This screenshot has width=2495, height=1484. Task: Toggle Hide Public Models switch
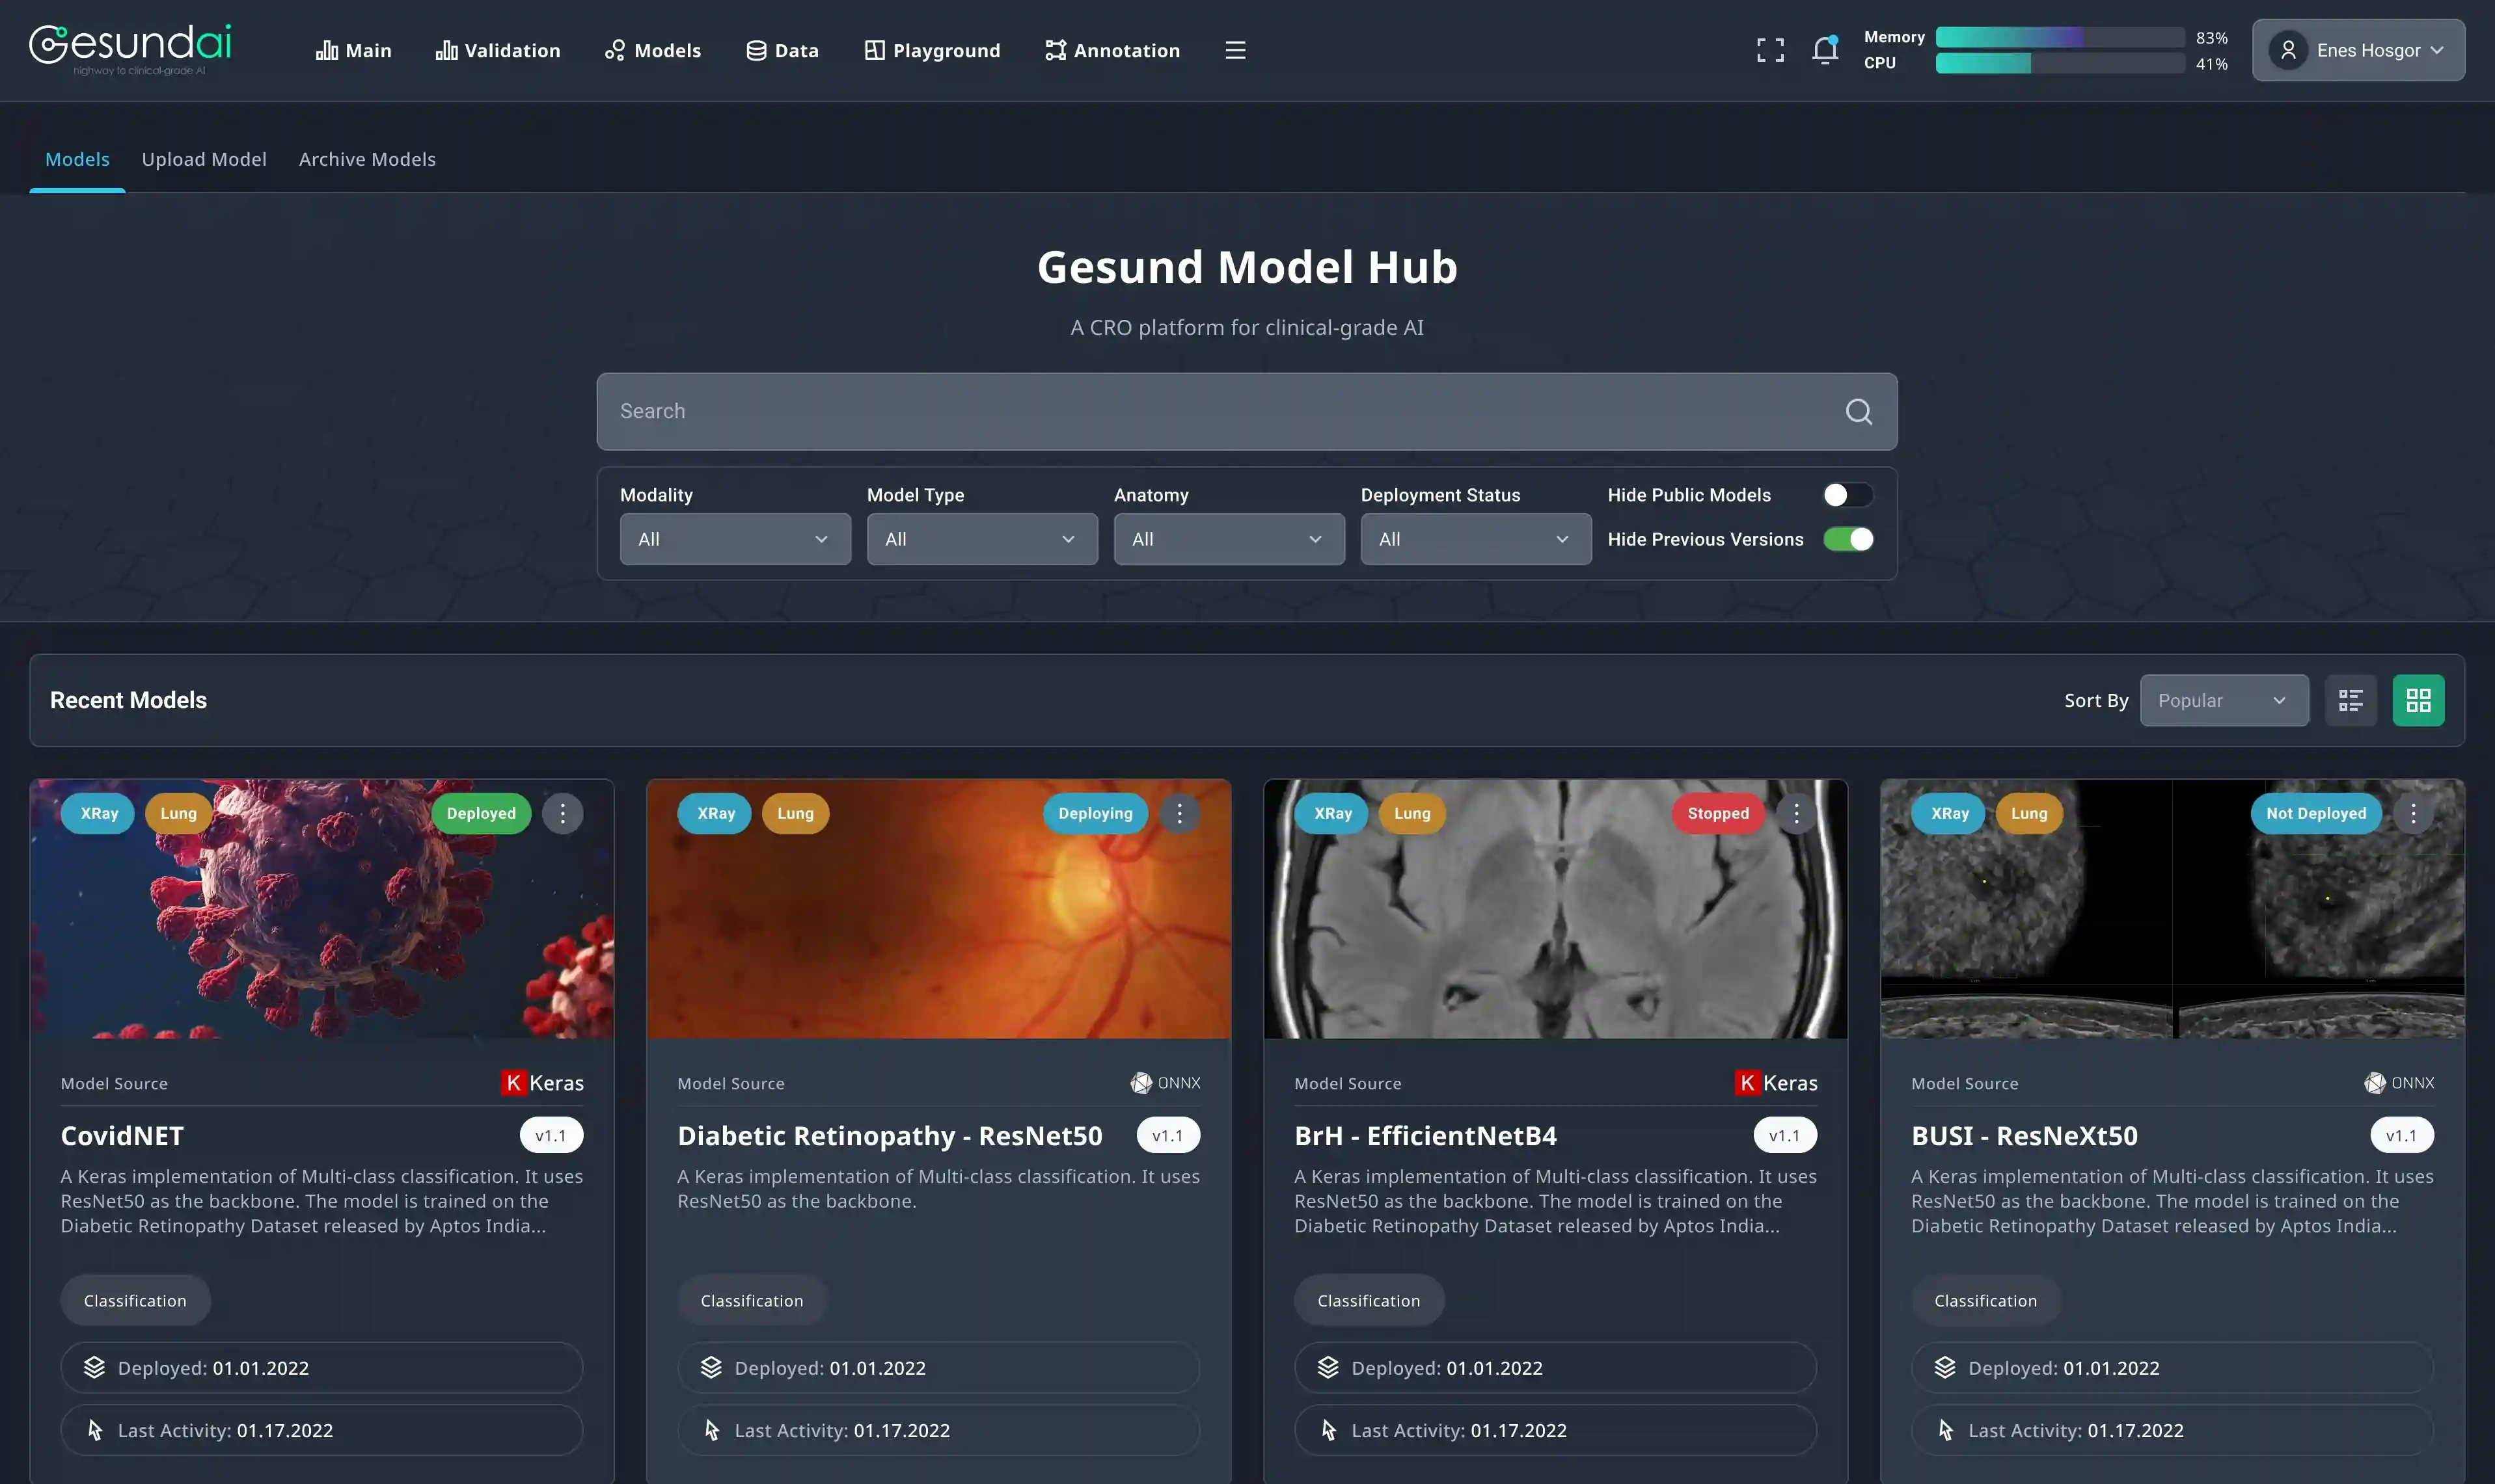pos(1847,495)
